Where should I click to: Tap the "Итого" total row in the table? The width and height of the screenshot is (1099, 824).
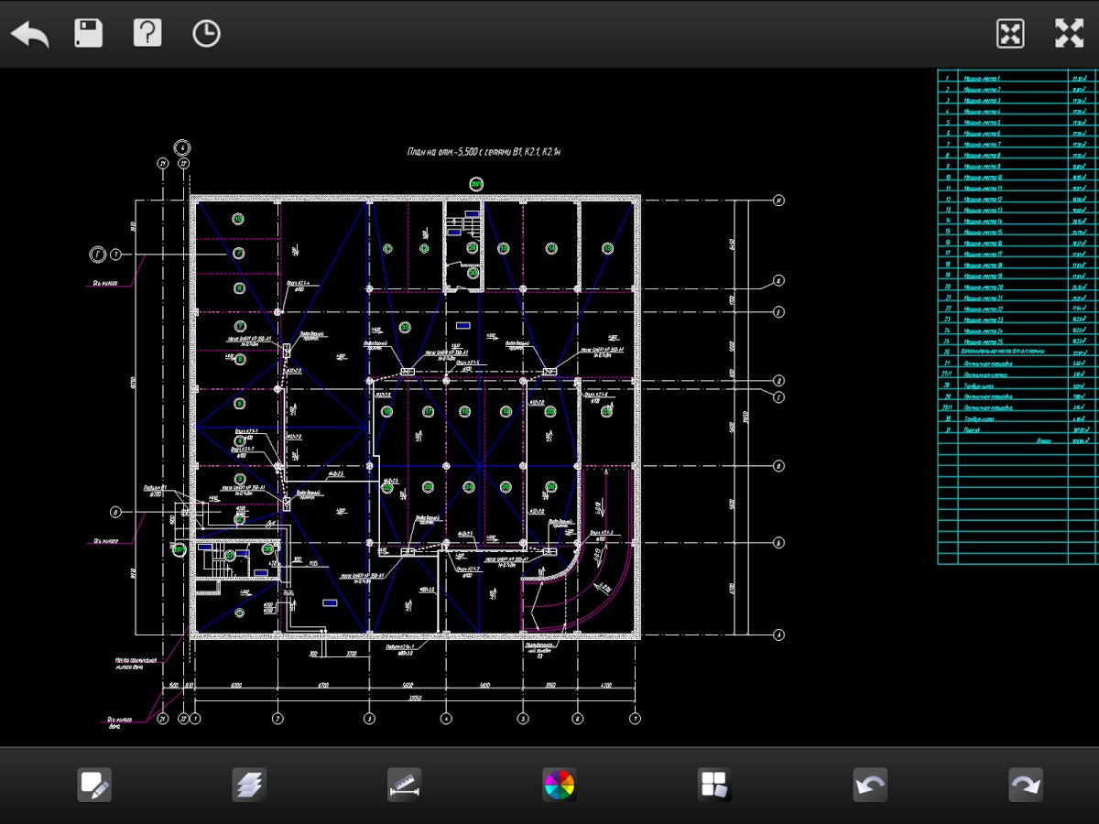point(1044,441)
